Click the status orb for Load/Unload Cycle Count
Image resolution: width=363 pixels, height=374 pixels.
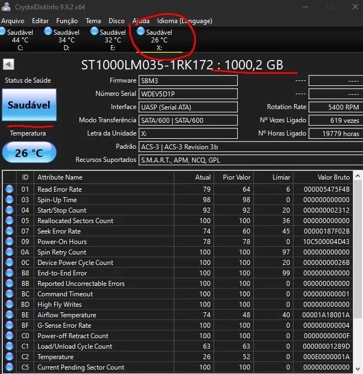[x=9, y=346]
